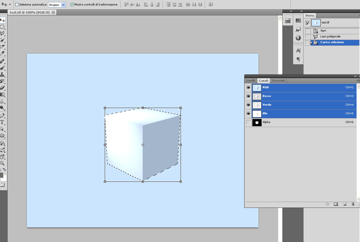
Task: Click canvas vertical scrollbar up arrow
Action: [x=280, y=18]
